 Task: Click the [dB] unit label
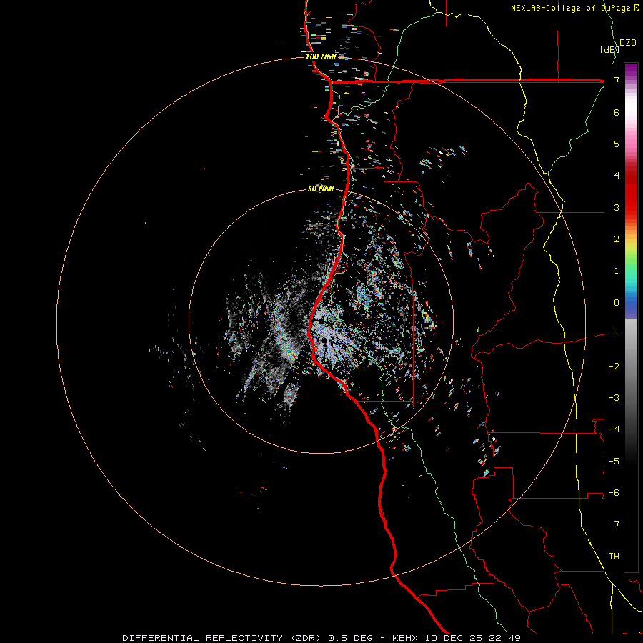point(609,49)
